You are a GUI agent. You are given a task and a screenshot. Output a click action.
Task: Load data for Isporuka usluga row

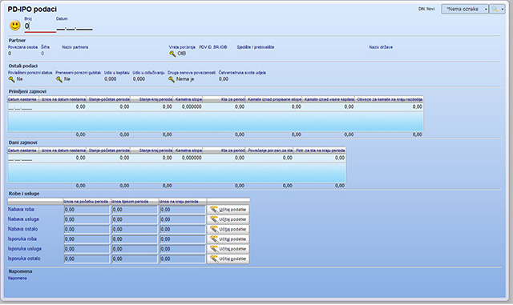228,249
